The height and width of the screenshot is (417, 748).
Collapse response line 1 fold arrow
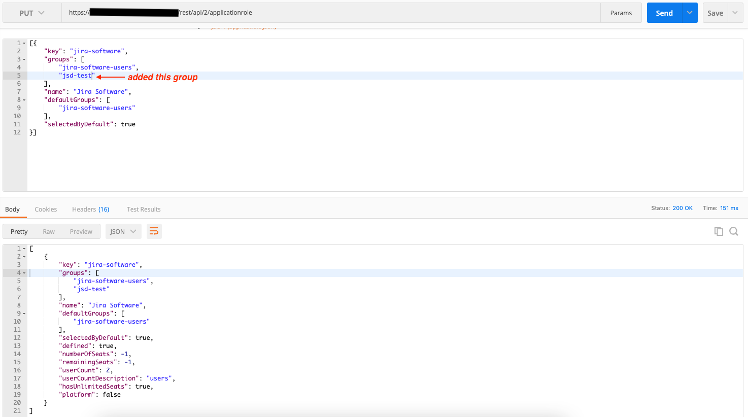24,249
